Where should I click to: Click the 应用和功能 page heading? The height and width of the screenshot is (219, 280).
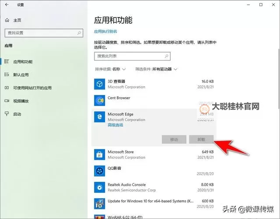(113, 20)
